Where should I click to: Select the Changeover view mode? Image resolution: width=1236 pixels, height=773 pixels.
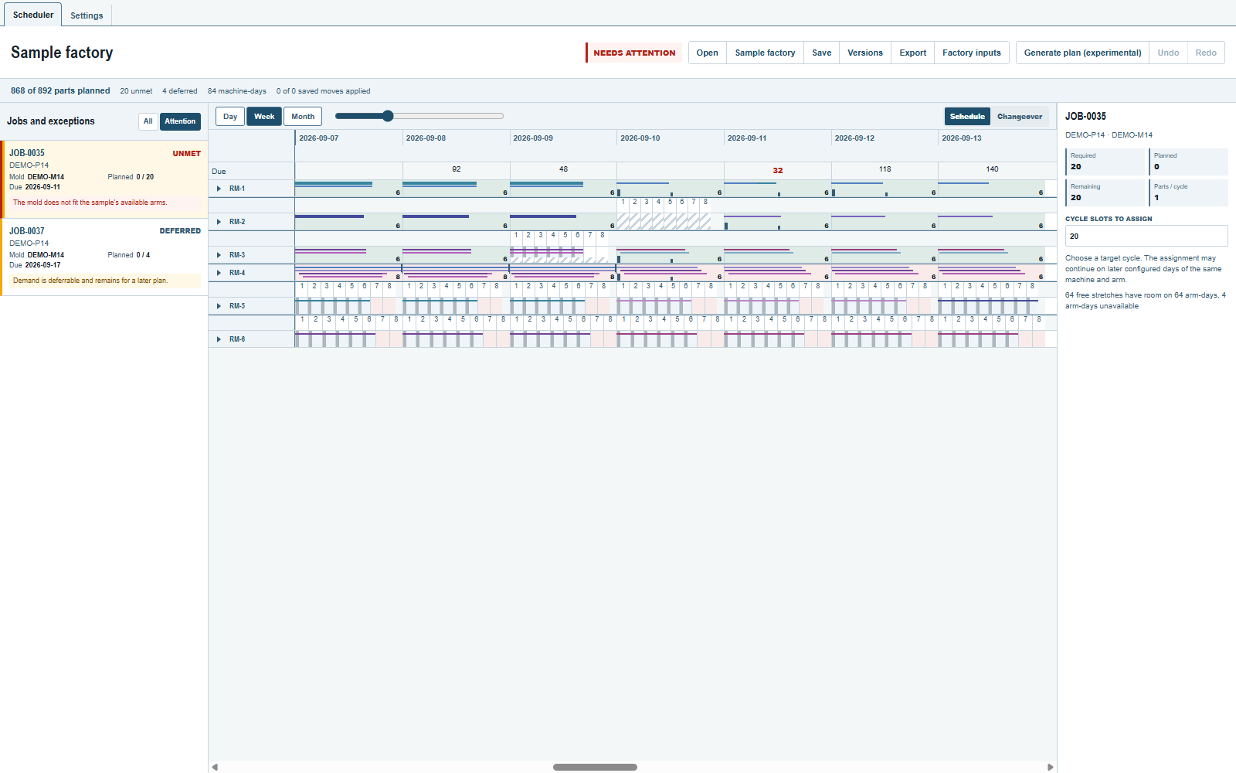(1020, 117)
